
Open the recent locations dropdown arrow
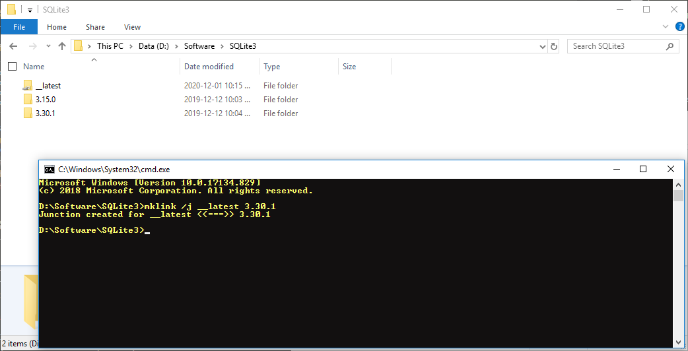(48, 46)
